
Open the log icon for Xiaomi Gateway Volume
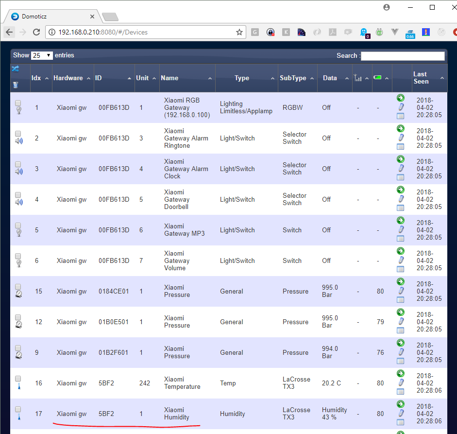click(x=401, y=269)
